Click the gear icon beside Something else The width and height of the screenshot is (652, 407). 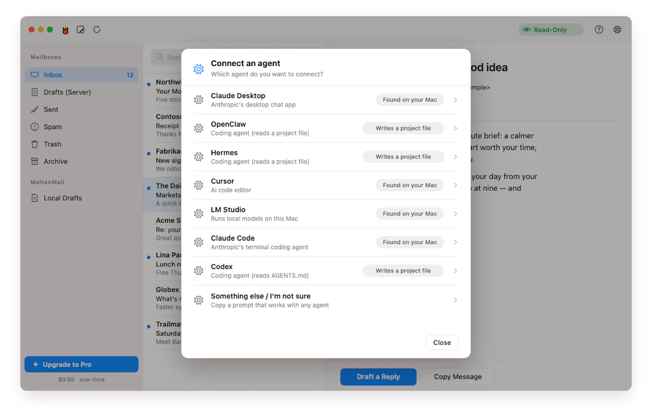(198, 300)
